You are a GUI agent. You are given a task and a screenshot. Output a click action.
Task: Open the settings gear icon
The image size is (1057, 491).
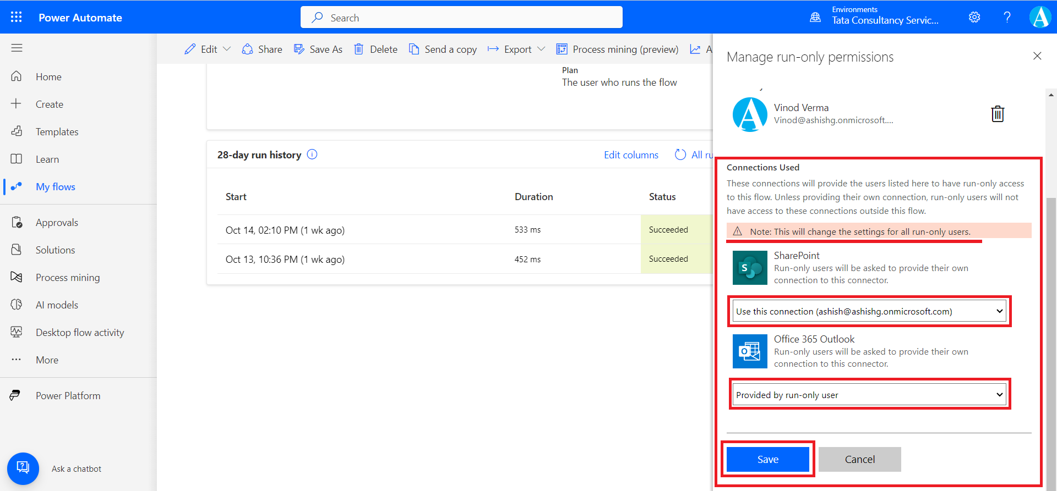(974, 17)
